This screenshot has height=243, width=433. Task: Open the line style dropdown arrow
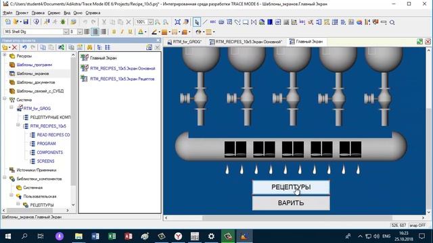pyautogui.click(x=170, y=32)
